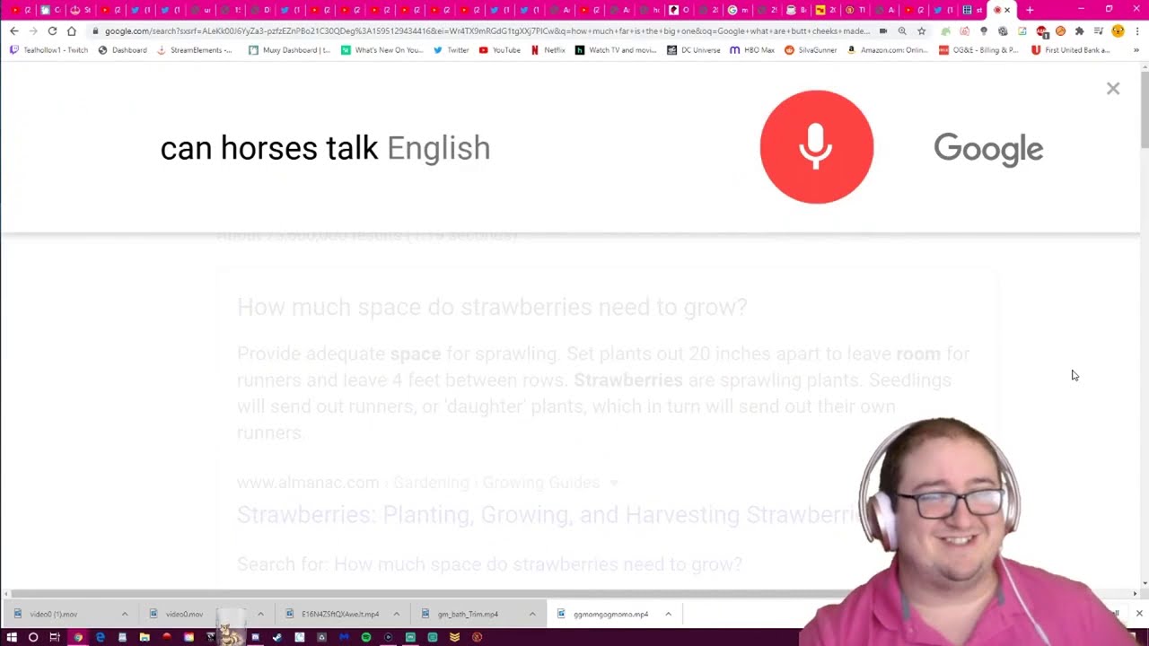The image size is (1149, 646).
Task: Switch to Chrome on the taskbar
Action: (78, 637)
